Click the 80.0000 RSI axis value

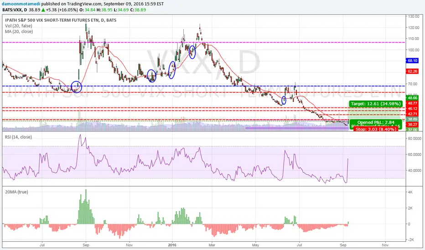pos(415,138)
